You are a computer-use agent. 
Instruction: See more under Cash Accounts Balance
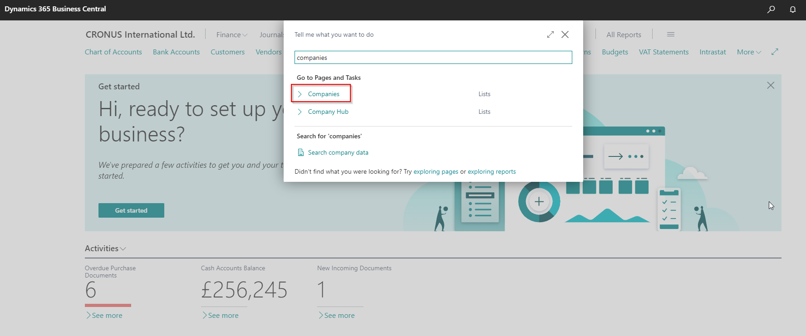coord(220,315)
